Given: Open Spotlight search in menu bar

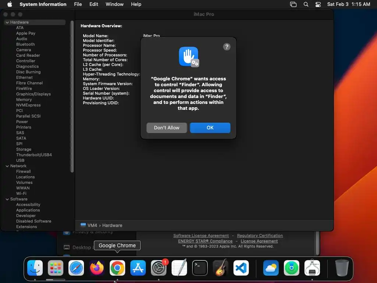Looking at the screenshot, I should (306, 4).
